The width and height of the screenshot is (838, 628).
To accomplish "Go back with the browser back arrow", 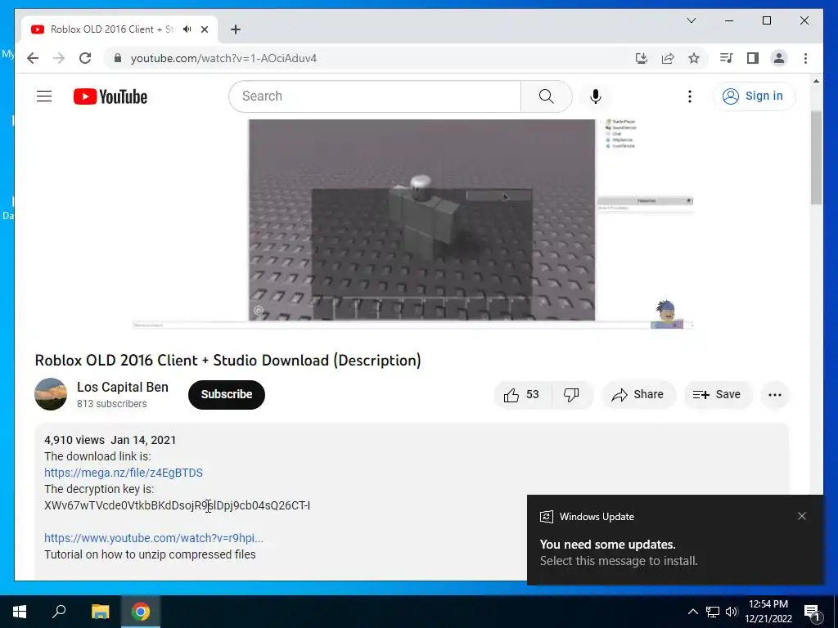I will click(x=33, y=58).
